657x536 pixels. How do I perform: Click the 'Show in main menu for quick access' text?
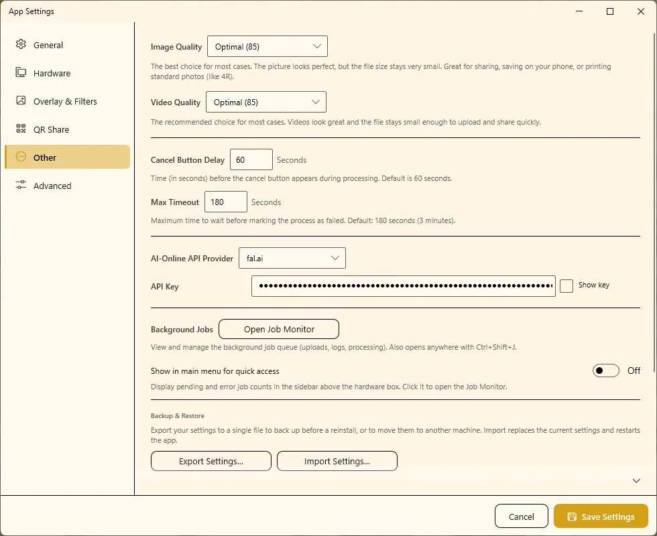(x=215, y=371)
